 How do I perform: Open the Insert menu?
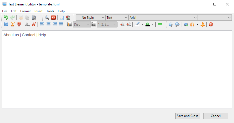tap(38, 11)
